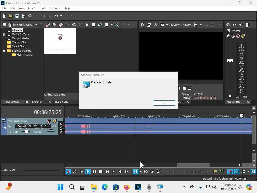Open Normal Edit Tool dropdown arrow

(x=141, y=172)
